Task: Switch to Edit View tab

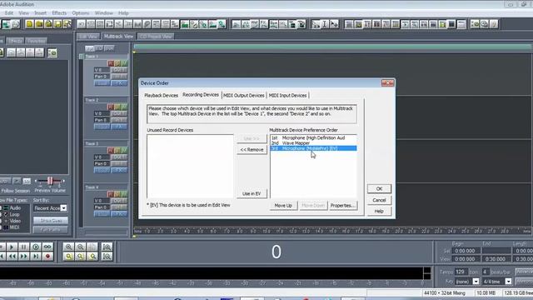Action: click(x=88, y=37)
